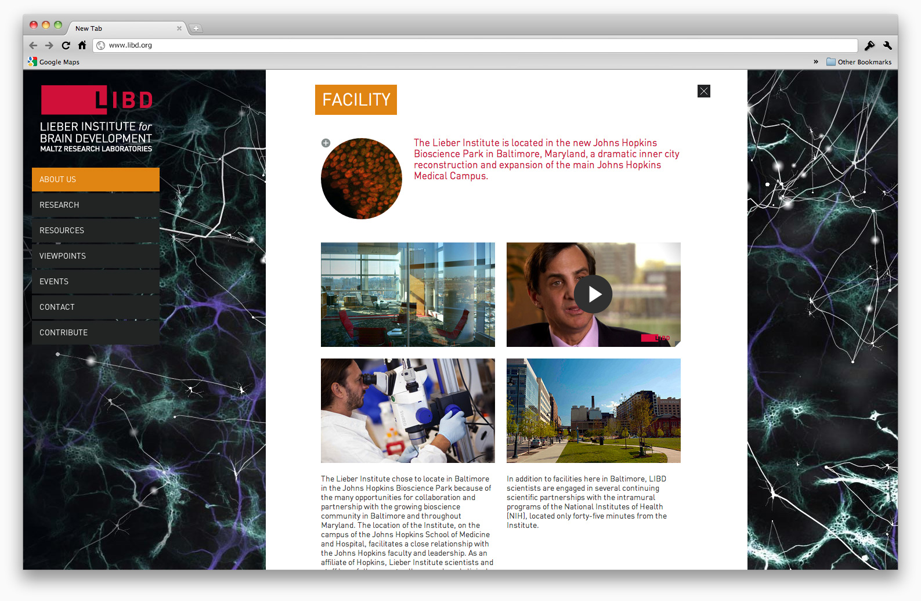The height and width of the screenshot is (601, 921).
Task: Go to the browser home page
Action: 82,45
